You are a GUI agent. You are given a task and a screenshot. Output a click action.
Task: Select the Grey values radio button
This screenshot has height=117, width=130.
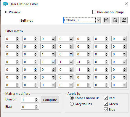(72, 104)
